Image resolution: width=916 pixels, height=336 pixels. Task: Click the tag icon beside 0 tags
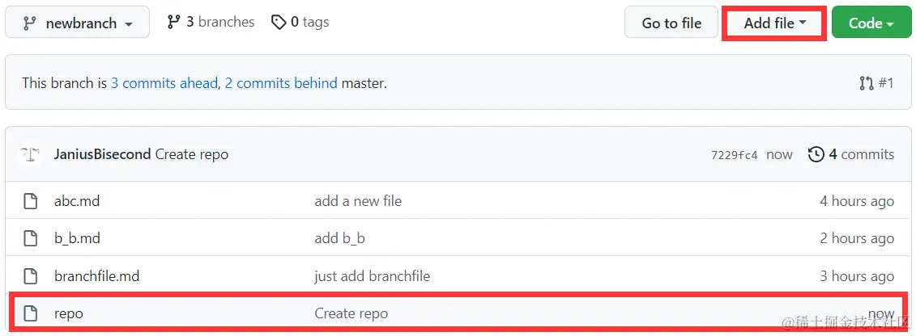tap(279, 22)
